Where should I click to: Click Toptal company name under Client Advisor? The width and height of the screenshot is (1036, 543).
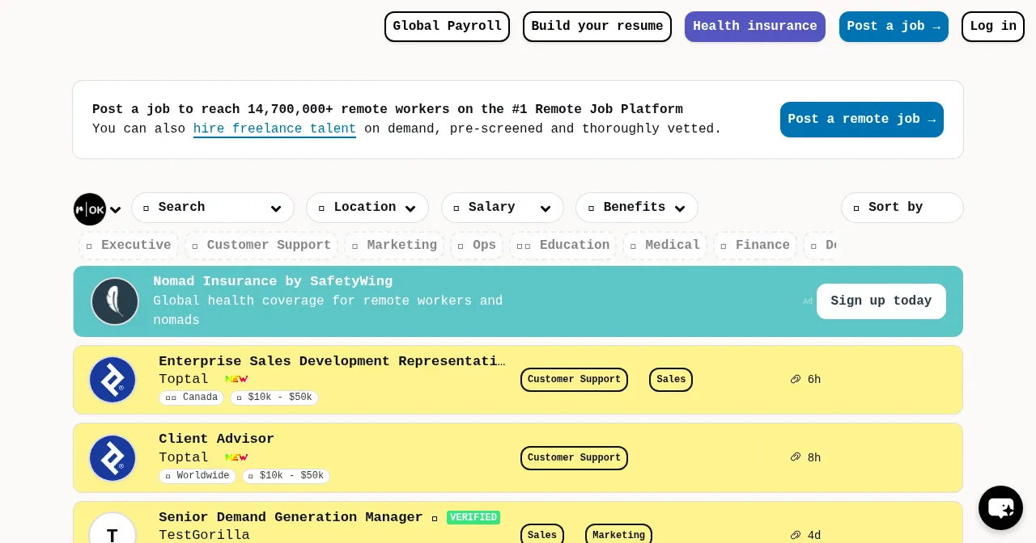click(184, 457)
